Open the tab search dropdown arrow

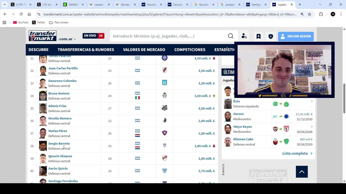point(5,5)
